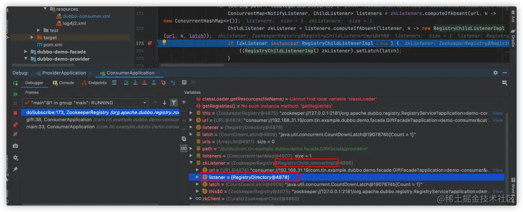This screenshot has width=523, height=212.
Task: Click the yellow lightbulb intention icon
Action: [164, 42]
